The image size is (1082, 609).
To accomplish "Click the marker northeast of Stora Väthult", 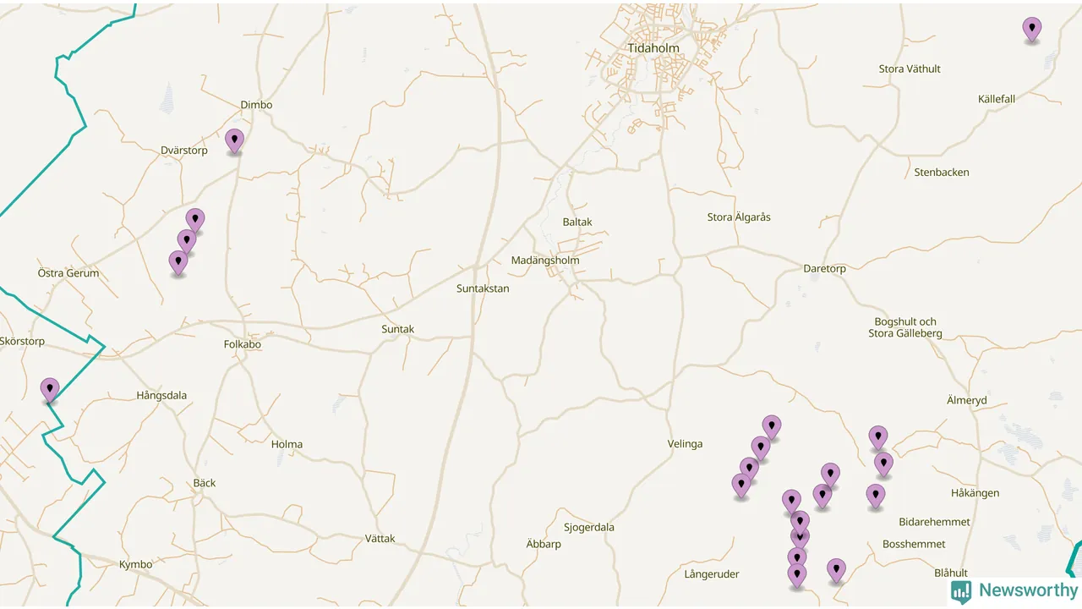I will [1031, 30].
